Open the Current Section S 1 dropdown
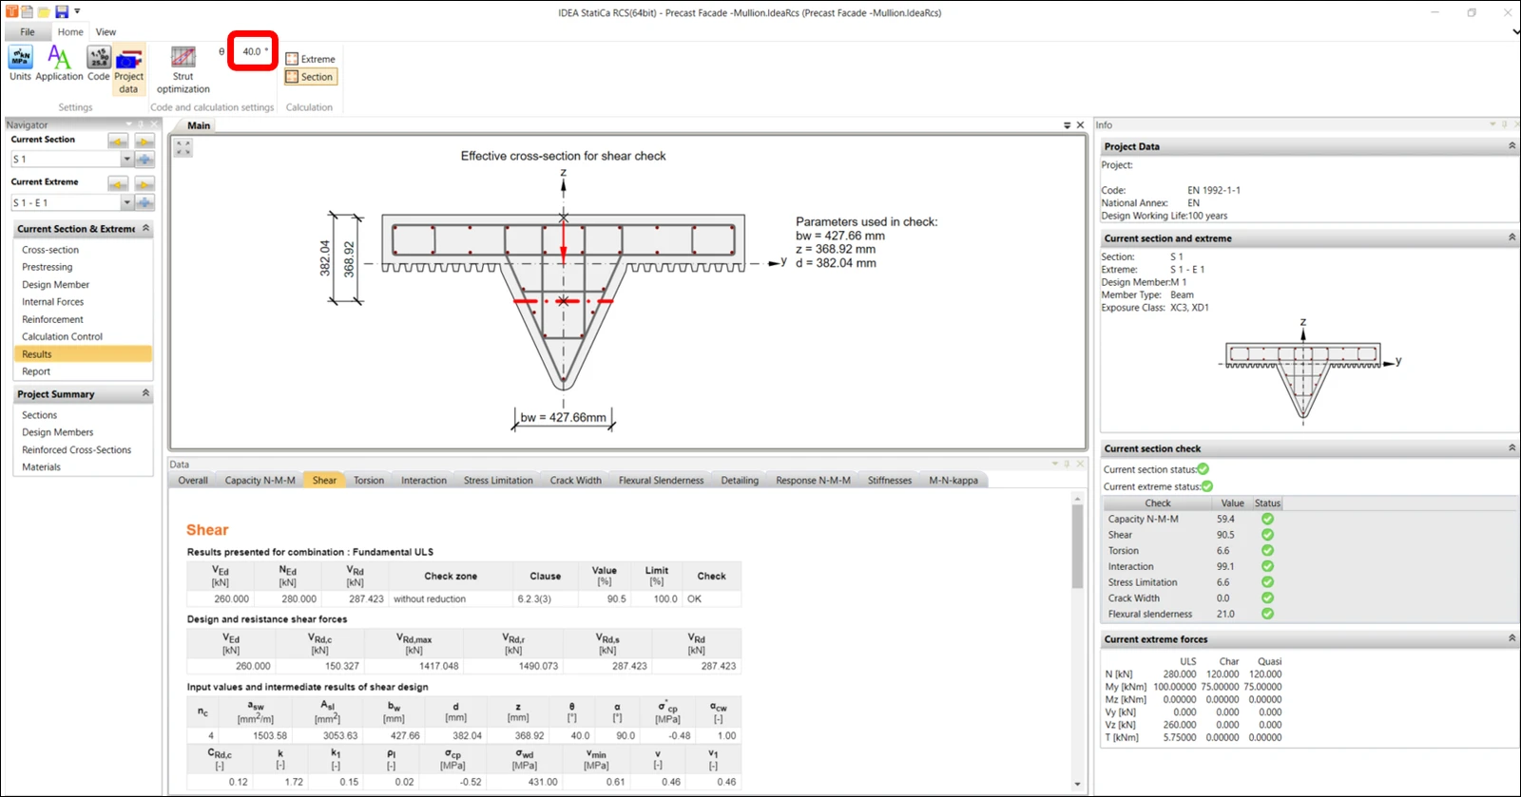This screenshot has width=1521, height=797. (x=71, y=160)
